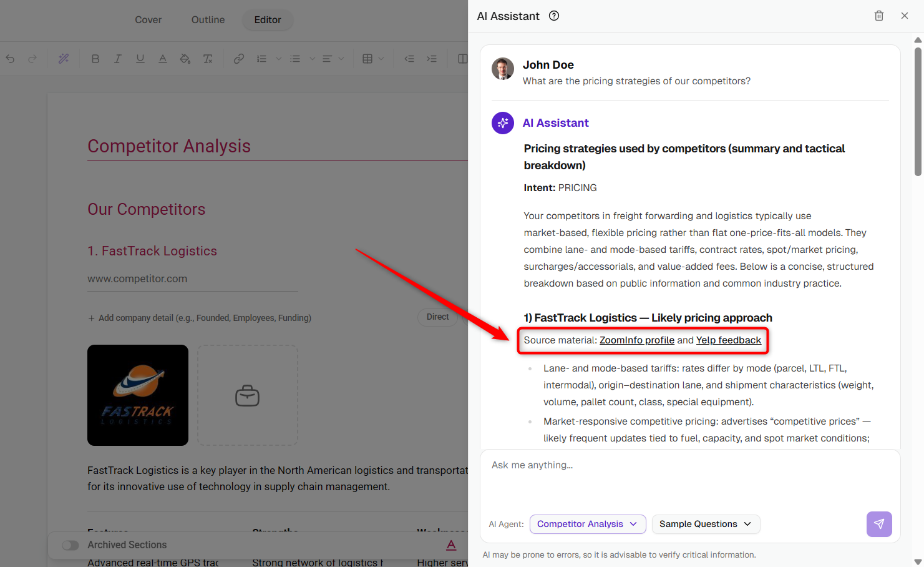Viewport: 924px width, 567px height.
Task: Expand the Sample Questions dropdown
Action: pos(706,524)
